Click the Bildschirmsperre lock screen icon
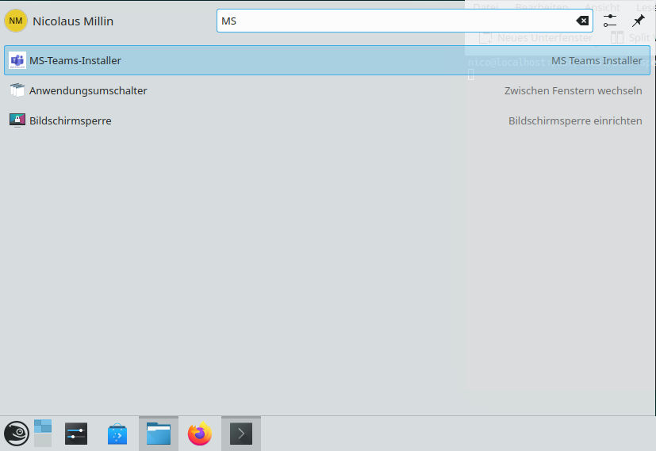 (x=17, y=120)
